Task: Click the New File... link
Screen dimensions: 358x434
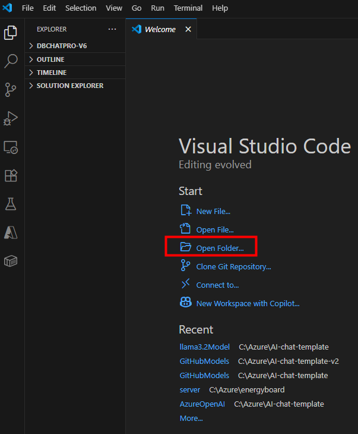Action: pos(213,212)
